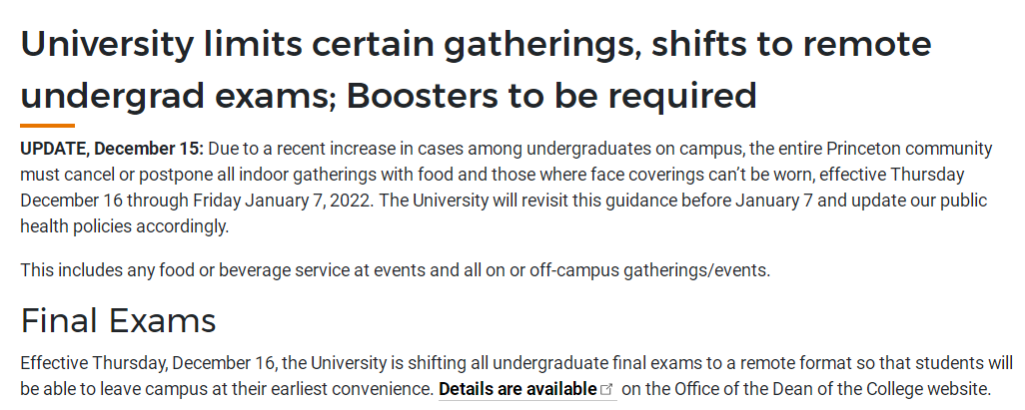The image size is (1025, 410).
Task: Click the words 'Boosters to be required'
Action: (551, 96)
